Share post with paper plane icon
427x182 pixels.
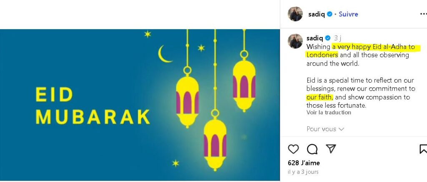coord(331,149)
